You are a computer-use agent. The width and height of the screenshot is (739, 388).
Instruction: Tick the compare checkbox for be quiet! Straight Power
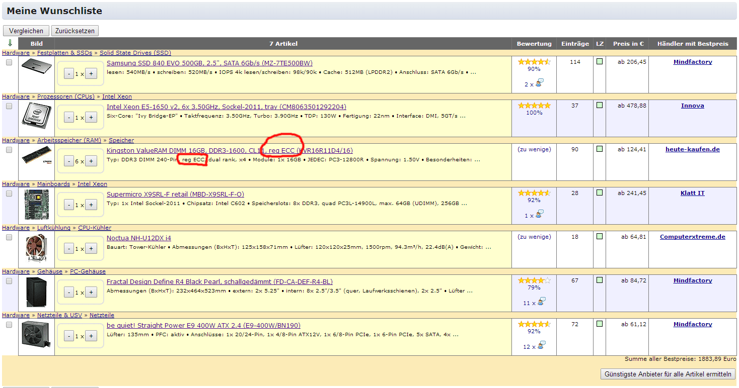click(x=9, y=325)
